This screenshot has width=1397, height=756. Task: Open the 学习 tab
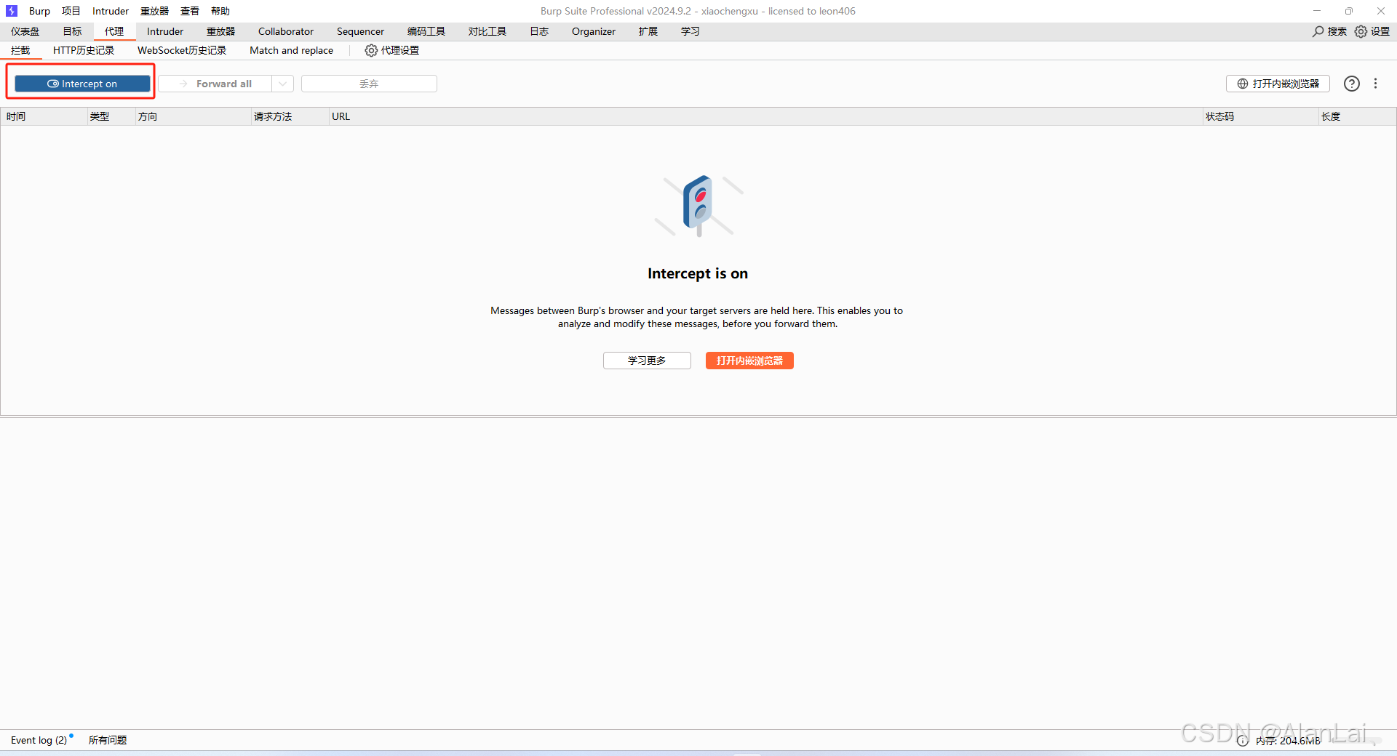pos(690,31)
